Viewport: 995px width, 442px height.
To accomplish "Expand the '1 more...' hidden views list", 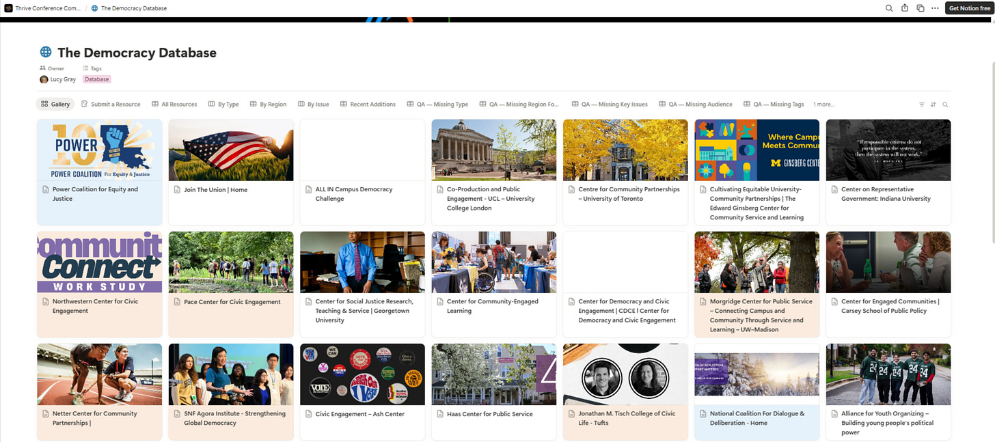I will 823,105.
